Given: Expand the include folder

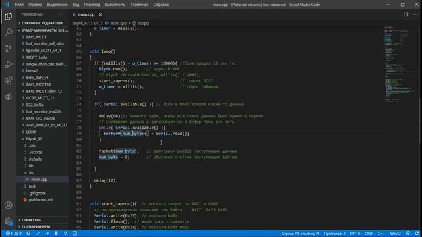Looking at the screenshot, I should (x=35, y=159).
